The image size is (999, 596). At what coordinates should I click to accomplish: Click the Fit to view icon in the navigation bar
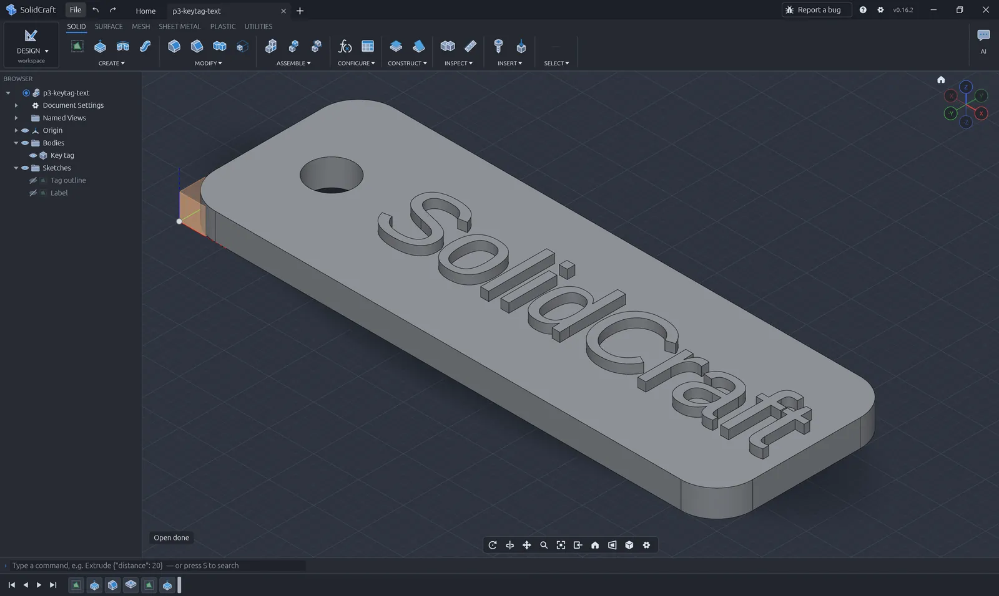[561, 545]
